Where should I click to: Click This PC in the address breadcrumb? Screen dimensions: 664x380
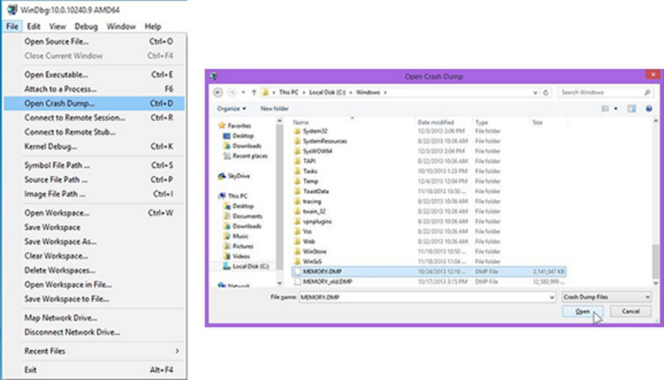pos(289,92)
